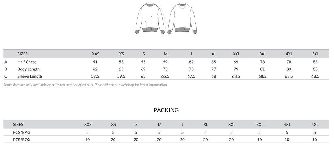
Task: Click the XXL header in the packing table
Action: click(x=232, y=124)
